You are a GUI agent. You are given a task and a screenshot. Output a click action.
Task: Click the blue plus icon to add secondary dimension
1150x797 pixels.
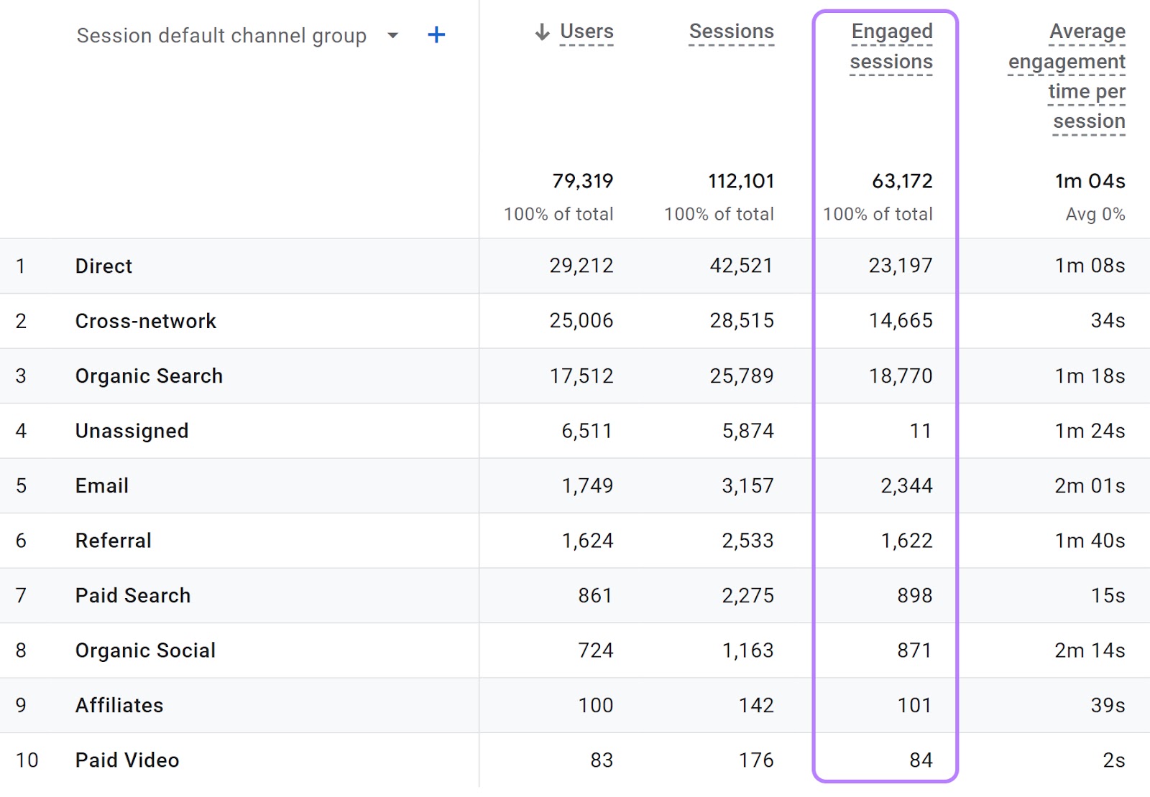point(436,34)
